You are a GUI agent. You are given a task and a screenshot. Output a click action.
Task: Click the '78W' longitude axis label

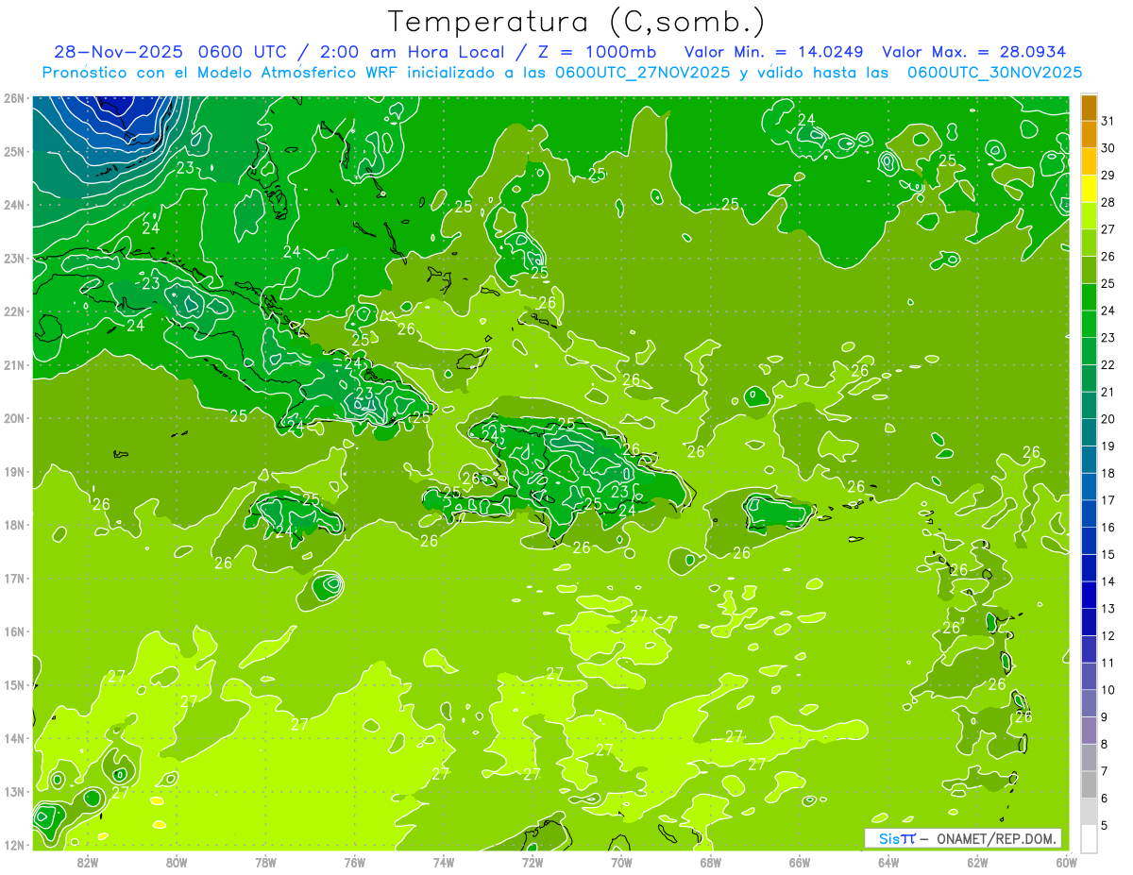point(265,862)
